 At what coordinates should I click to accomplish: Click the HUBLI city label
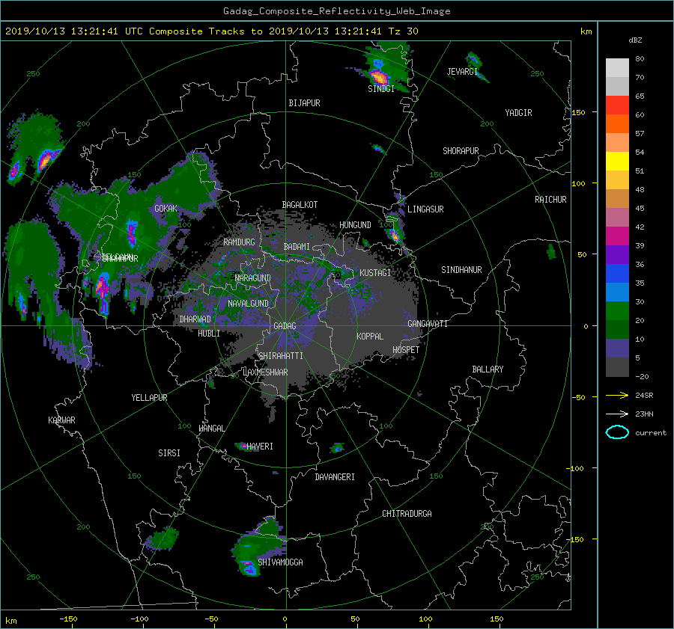pos(209,334)
